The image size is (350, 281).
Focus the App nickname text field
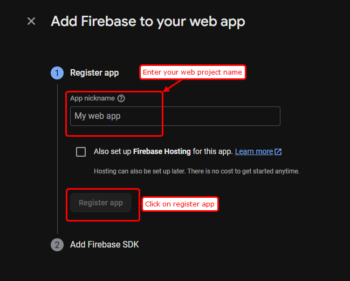click(x=175, y=116)
